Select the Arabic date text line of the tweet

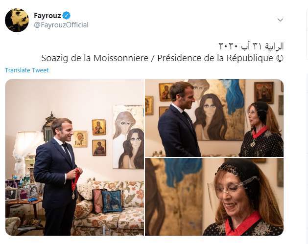pos(251,46)
